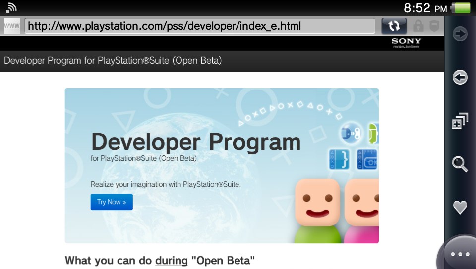Screen dimensions: 476x269
Task: Click the pink-shirt smiling character
Action: point(361,211)
